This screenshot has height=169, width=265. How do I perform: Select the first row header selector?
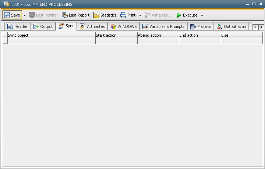pos(5,41)
